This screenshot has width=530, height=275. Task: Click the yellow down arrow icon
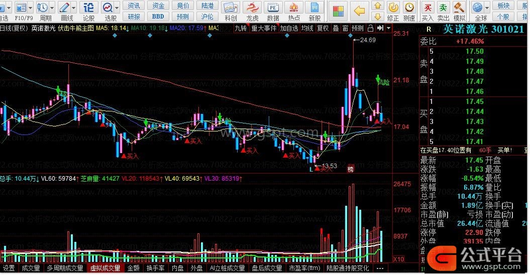378,16
